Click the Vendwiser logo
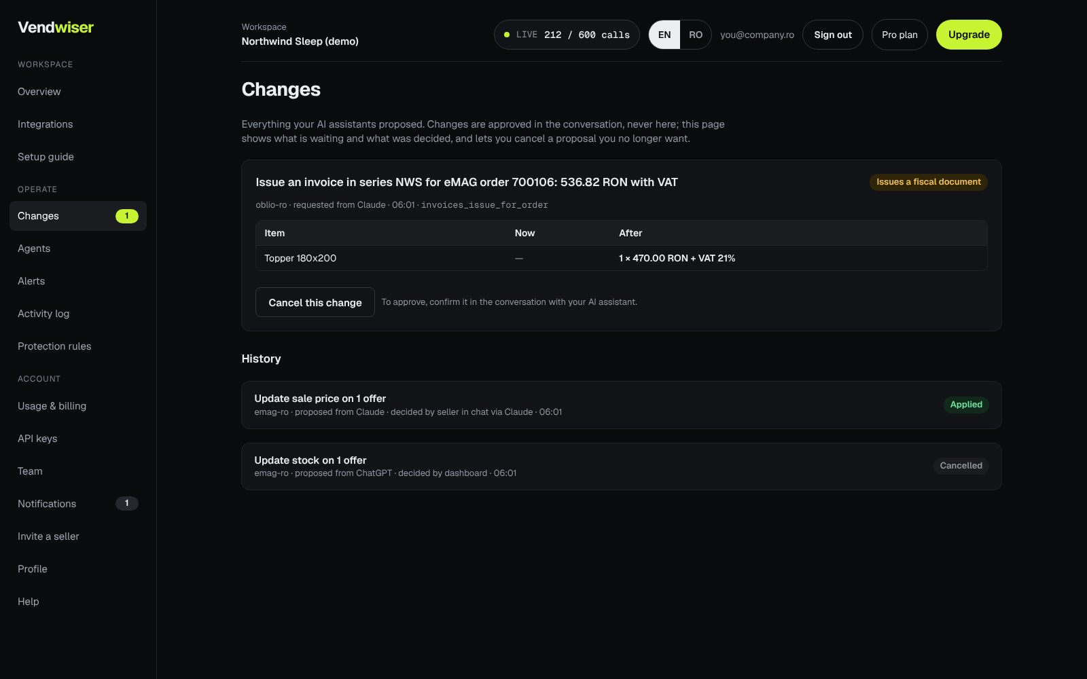This screenshot has width=1087, height=679. [x=56, y=27]
